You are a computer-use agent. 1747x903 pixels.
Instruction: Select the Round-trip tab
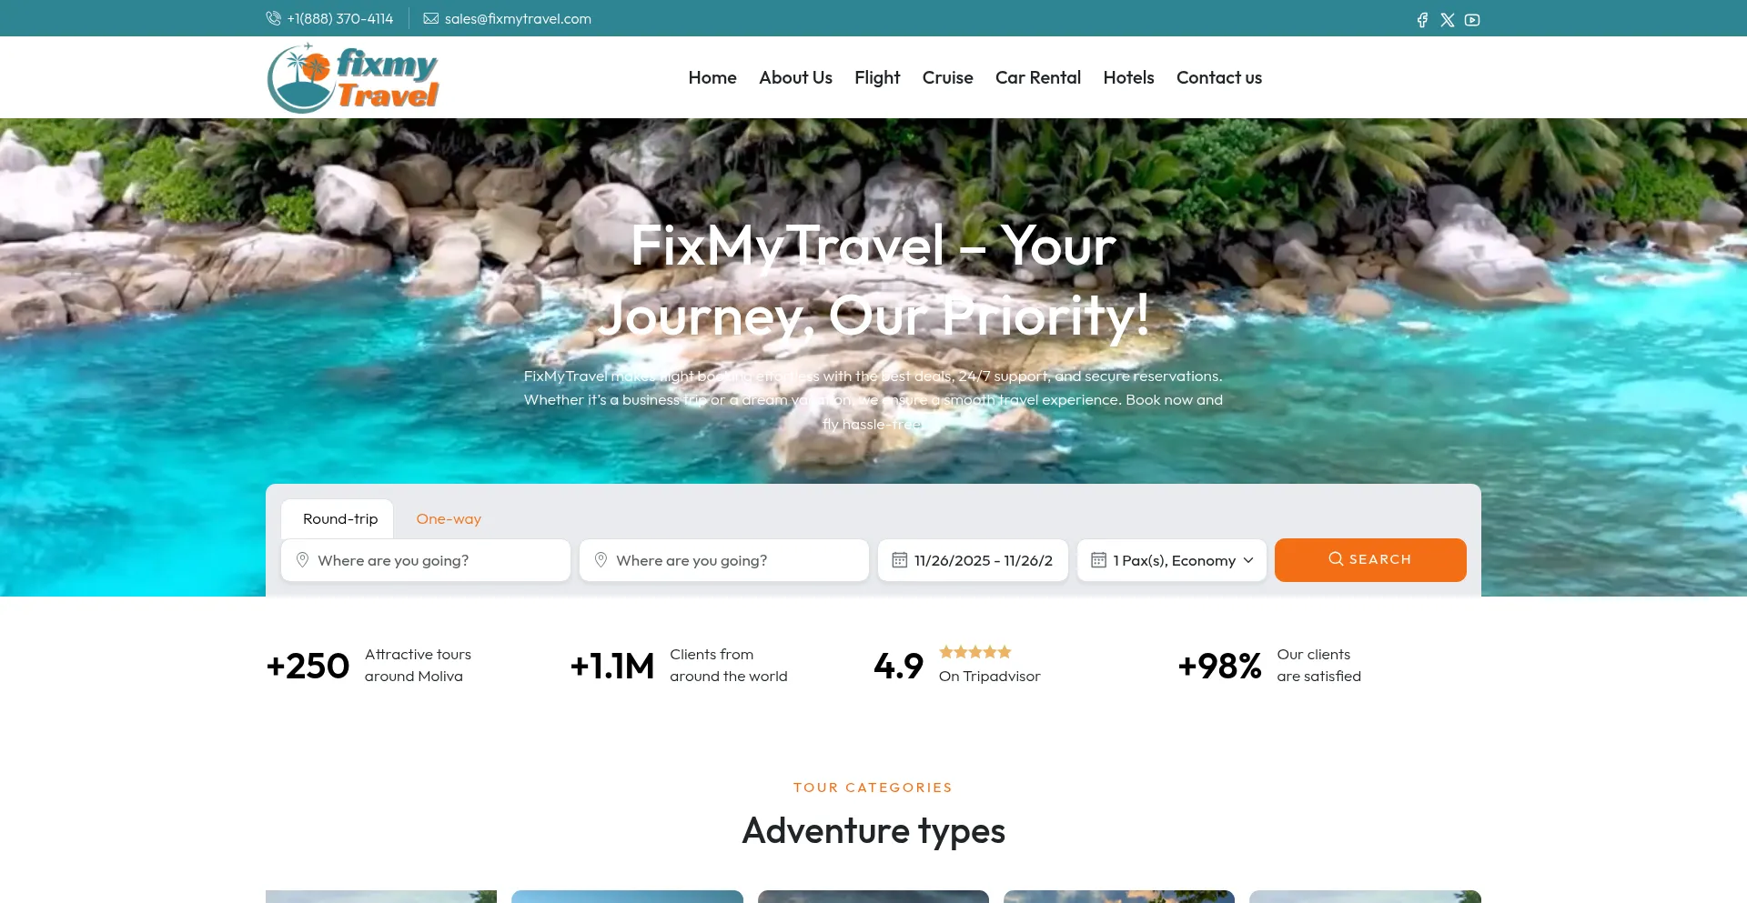tap(338, 518)
